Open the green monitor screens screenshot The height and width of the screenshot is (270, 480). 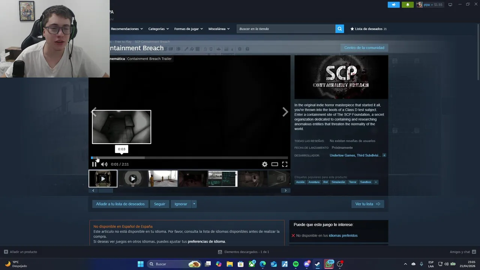223,179
